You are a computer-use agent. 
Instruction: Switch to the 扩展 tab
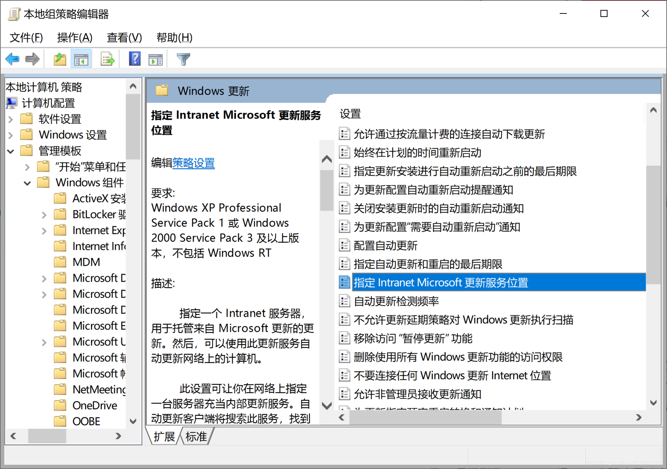(x=164, y=436)
